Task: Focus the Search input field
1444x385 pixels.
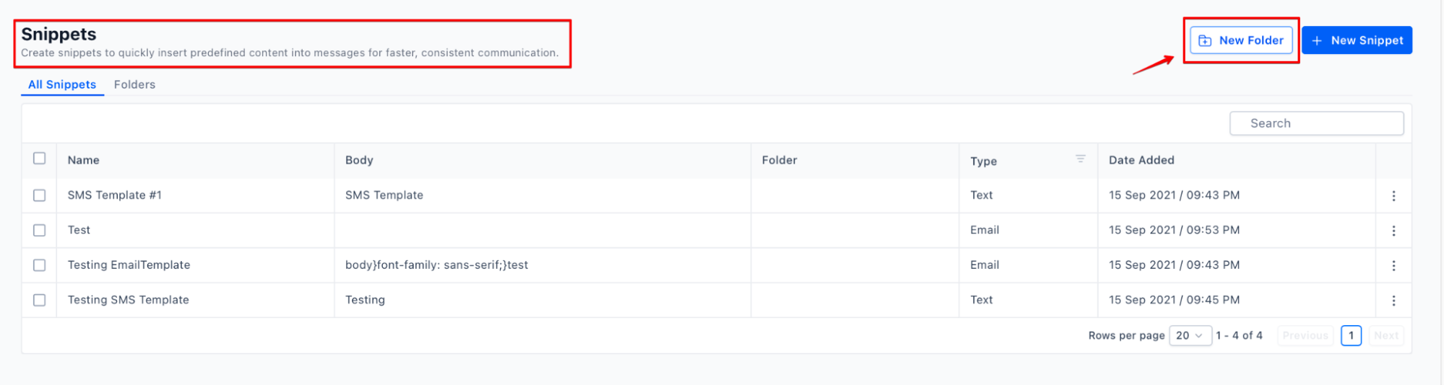Action: pyautogui.click(x=1316, y=123)
